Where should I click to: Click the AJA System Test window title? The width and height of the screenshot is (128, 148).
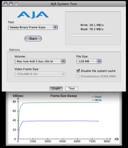click(x=64, y=4)
